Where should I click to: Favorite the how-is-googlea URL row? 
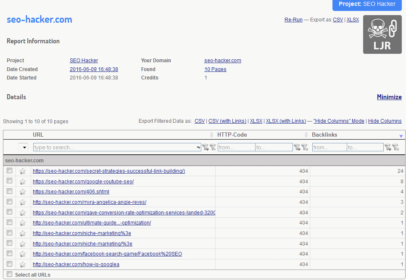click(x=23, y=264)
